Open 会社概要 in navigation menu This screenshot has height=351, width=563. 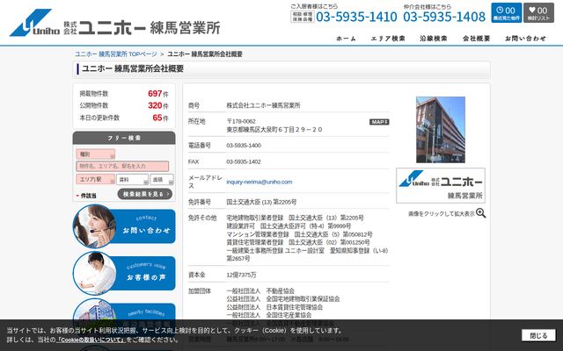476,39
